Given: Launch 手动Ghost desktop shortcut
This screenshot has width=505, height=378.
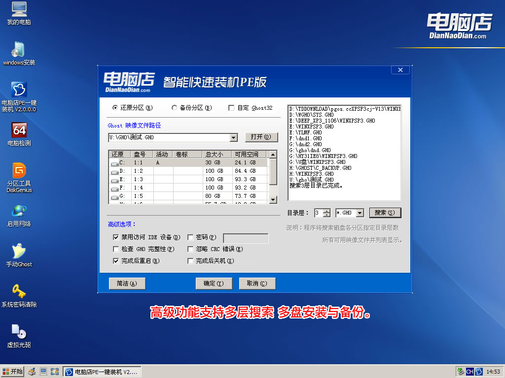Looking at the screenshot, I should point(19,255).
